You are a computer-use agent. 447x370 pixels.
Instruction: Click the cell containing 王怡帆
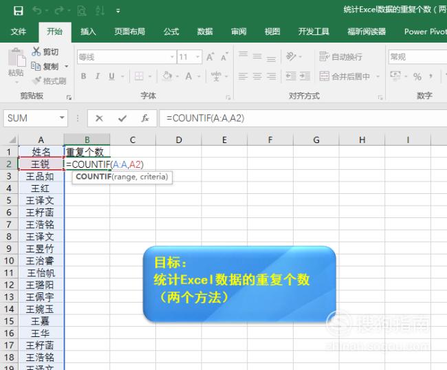41,273
